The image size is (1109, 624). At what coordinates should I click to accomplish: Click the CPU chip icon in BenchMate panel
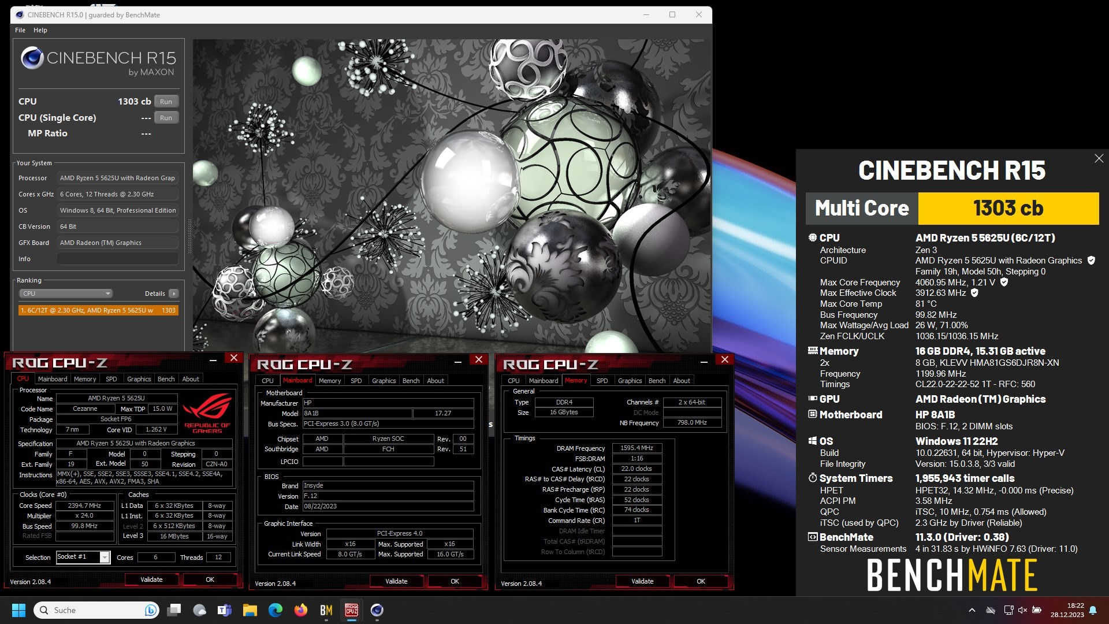tap(812, 237)
